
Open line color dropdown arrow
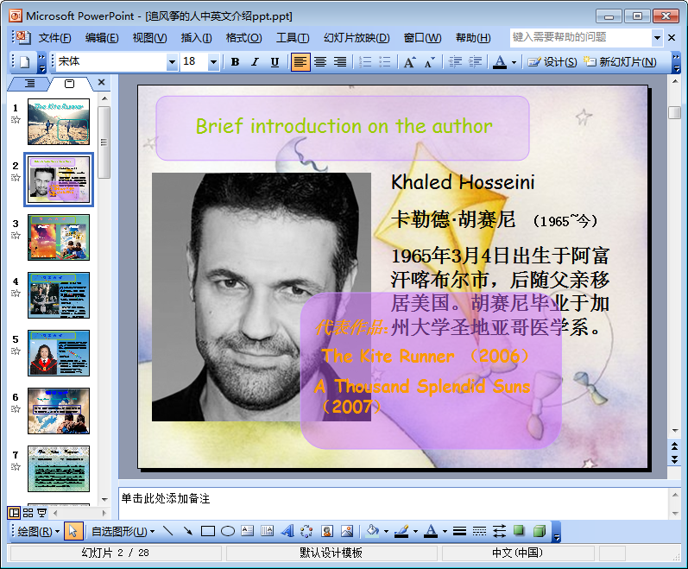(415, 532)
